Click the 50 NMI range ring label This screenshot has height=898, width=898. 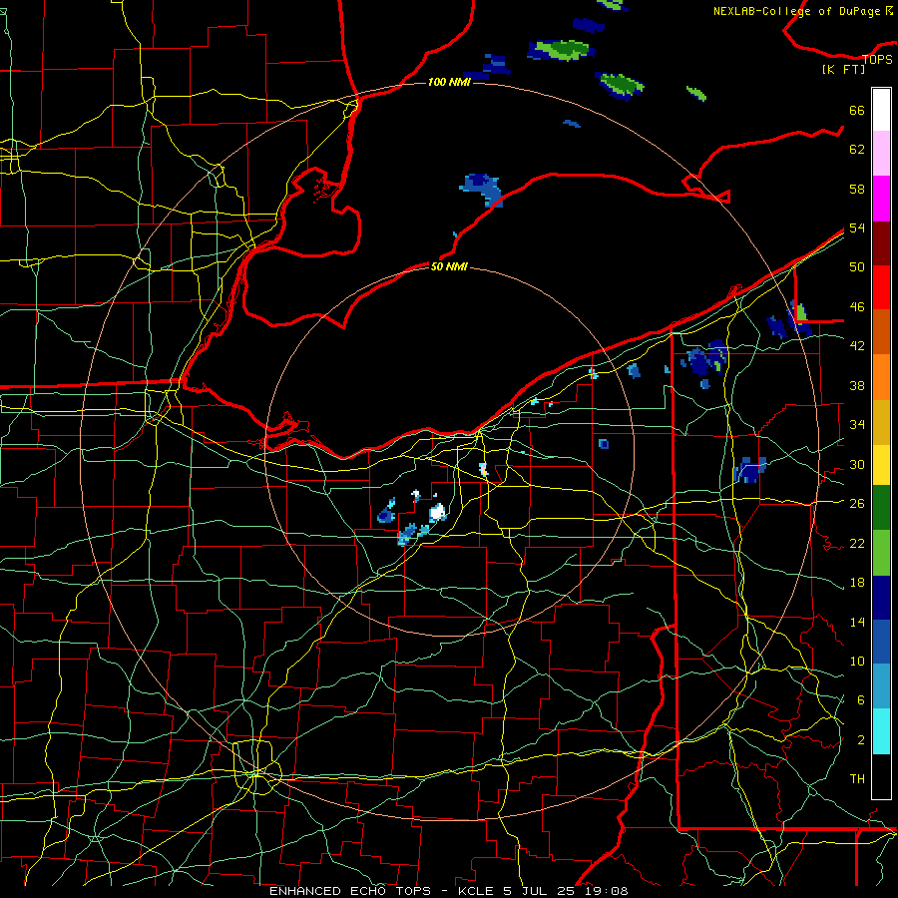pyautogui.click(x=449, y=266)
